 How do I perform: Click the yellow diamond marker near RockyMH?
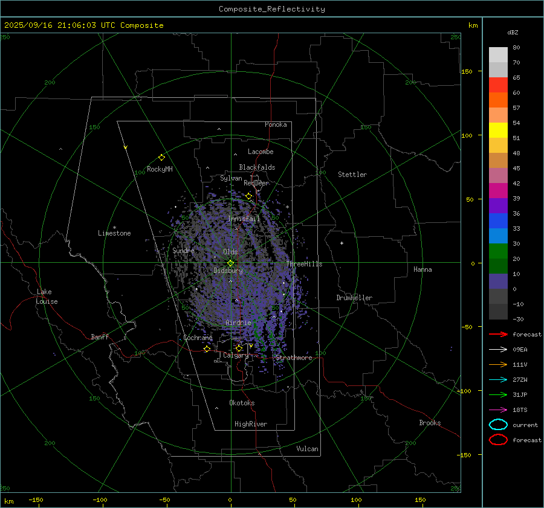[161, 157]
